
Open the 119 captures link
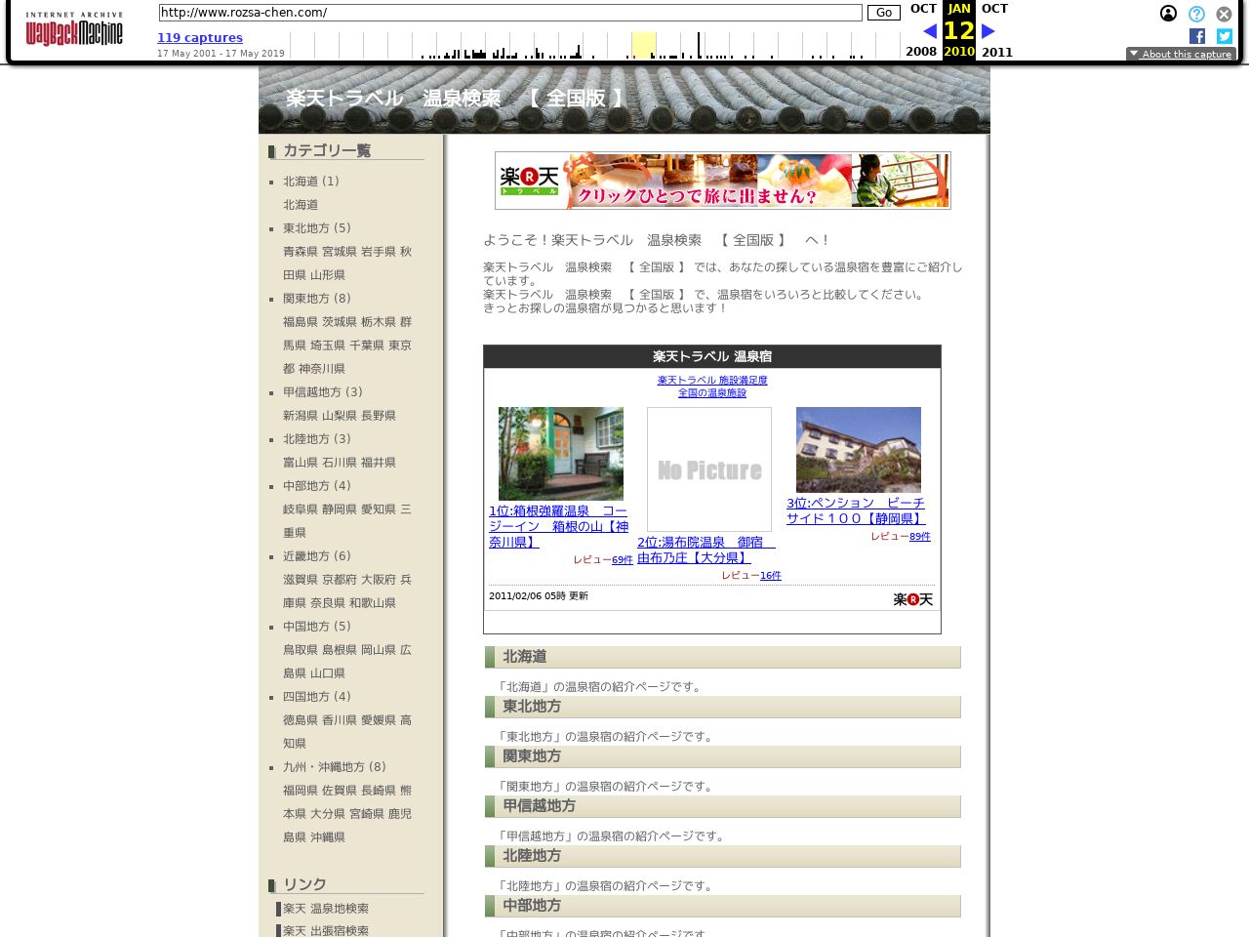(199, 37)
